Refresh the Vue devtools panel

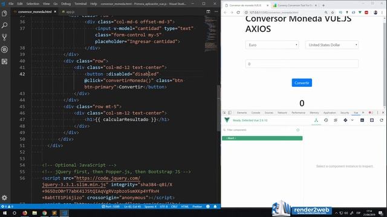pyautogui.click(x=382, y=120)
